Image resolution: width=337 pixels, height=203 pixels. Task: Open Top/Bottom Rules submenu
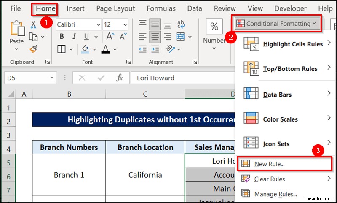(x=286, y=68)
